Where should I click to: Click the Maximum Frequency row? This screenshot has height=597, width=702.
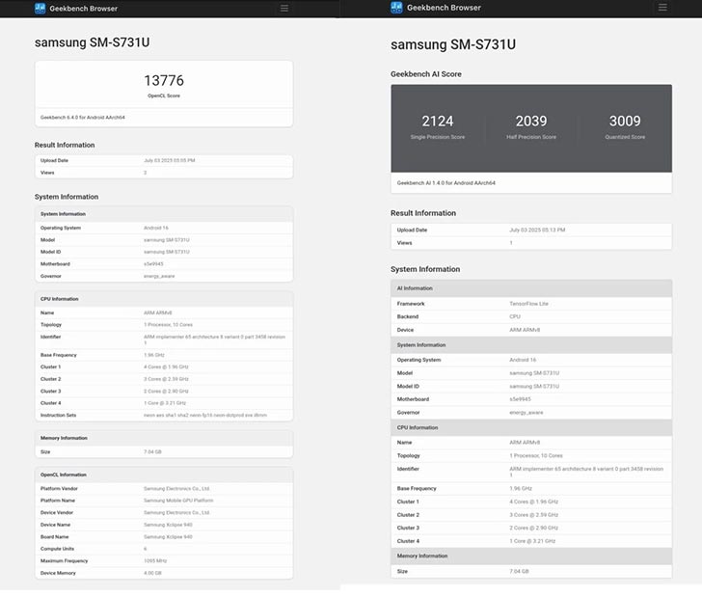click(x=164, y=560)
